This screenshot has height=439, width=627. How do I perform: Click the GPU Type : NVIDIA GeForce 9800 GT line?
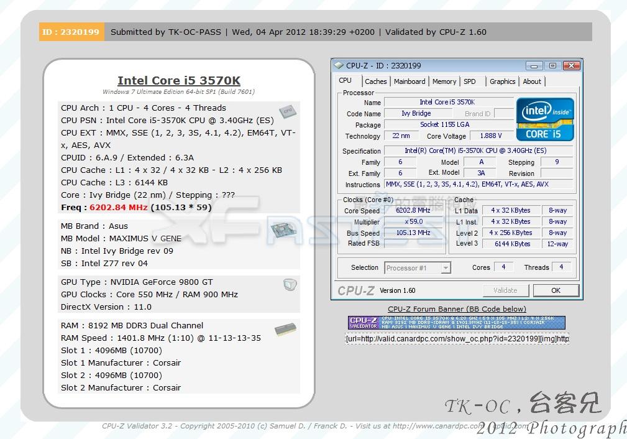point(137,282)
